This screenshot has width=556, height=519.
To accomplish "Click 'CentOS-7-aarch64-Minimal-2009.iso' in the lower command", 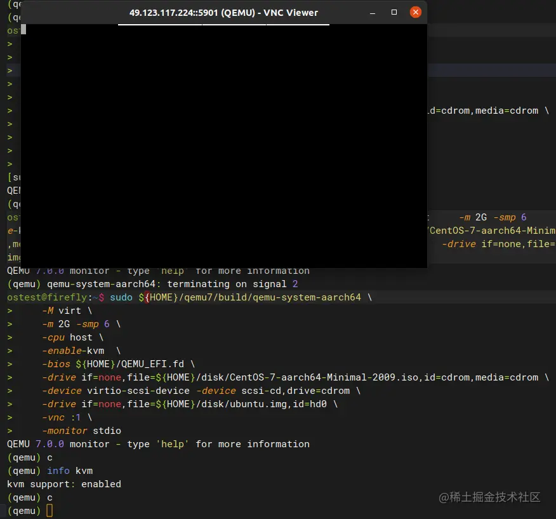I will 324,377.
